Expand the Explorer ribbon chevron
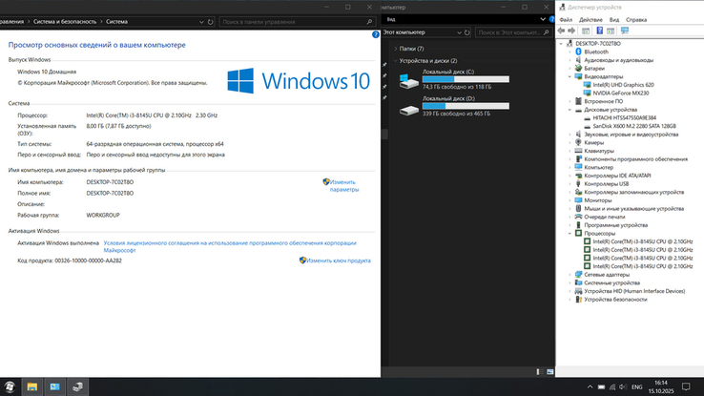Image resolution: width=704 pixels, height=396 pixels. pos(543,19)
